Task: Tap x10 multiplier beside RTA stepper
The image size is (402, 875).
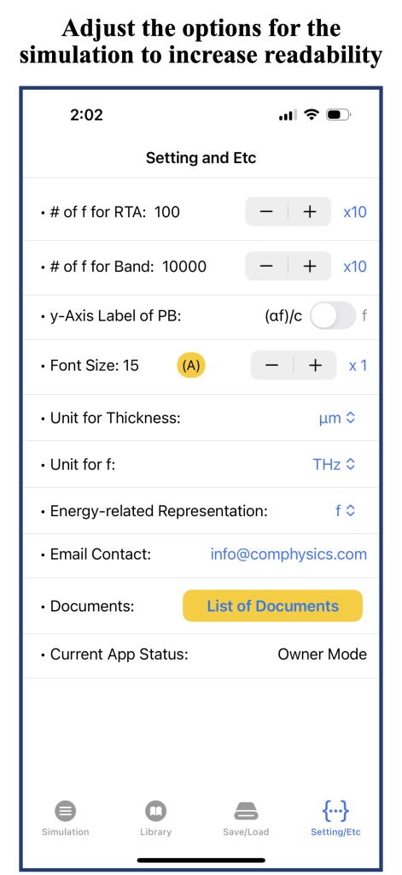Action: (355, 212)
